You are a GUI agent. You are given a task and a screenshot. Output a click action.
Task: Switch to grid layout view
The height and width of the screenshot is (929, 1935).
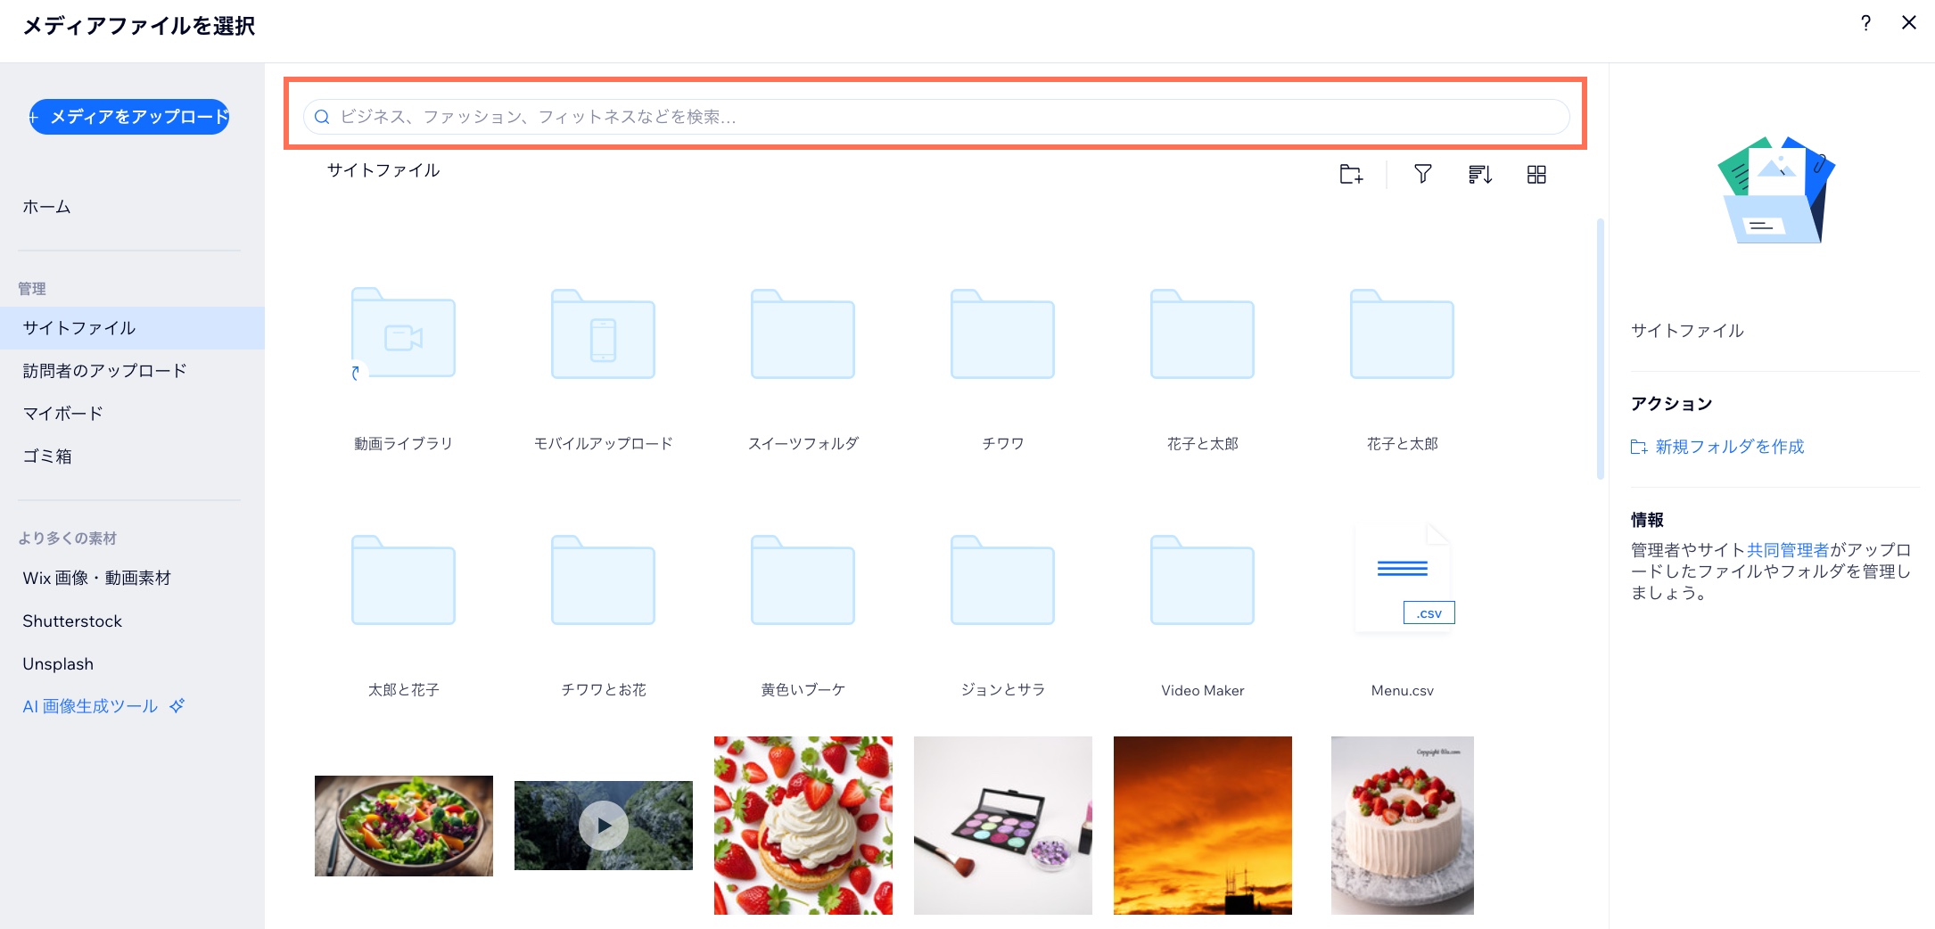(1536, 175)
